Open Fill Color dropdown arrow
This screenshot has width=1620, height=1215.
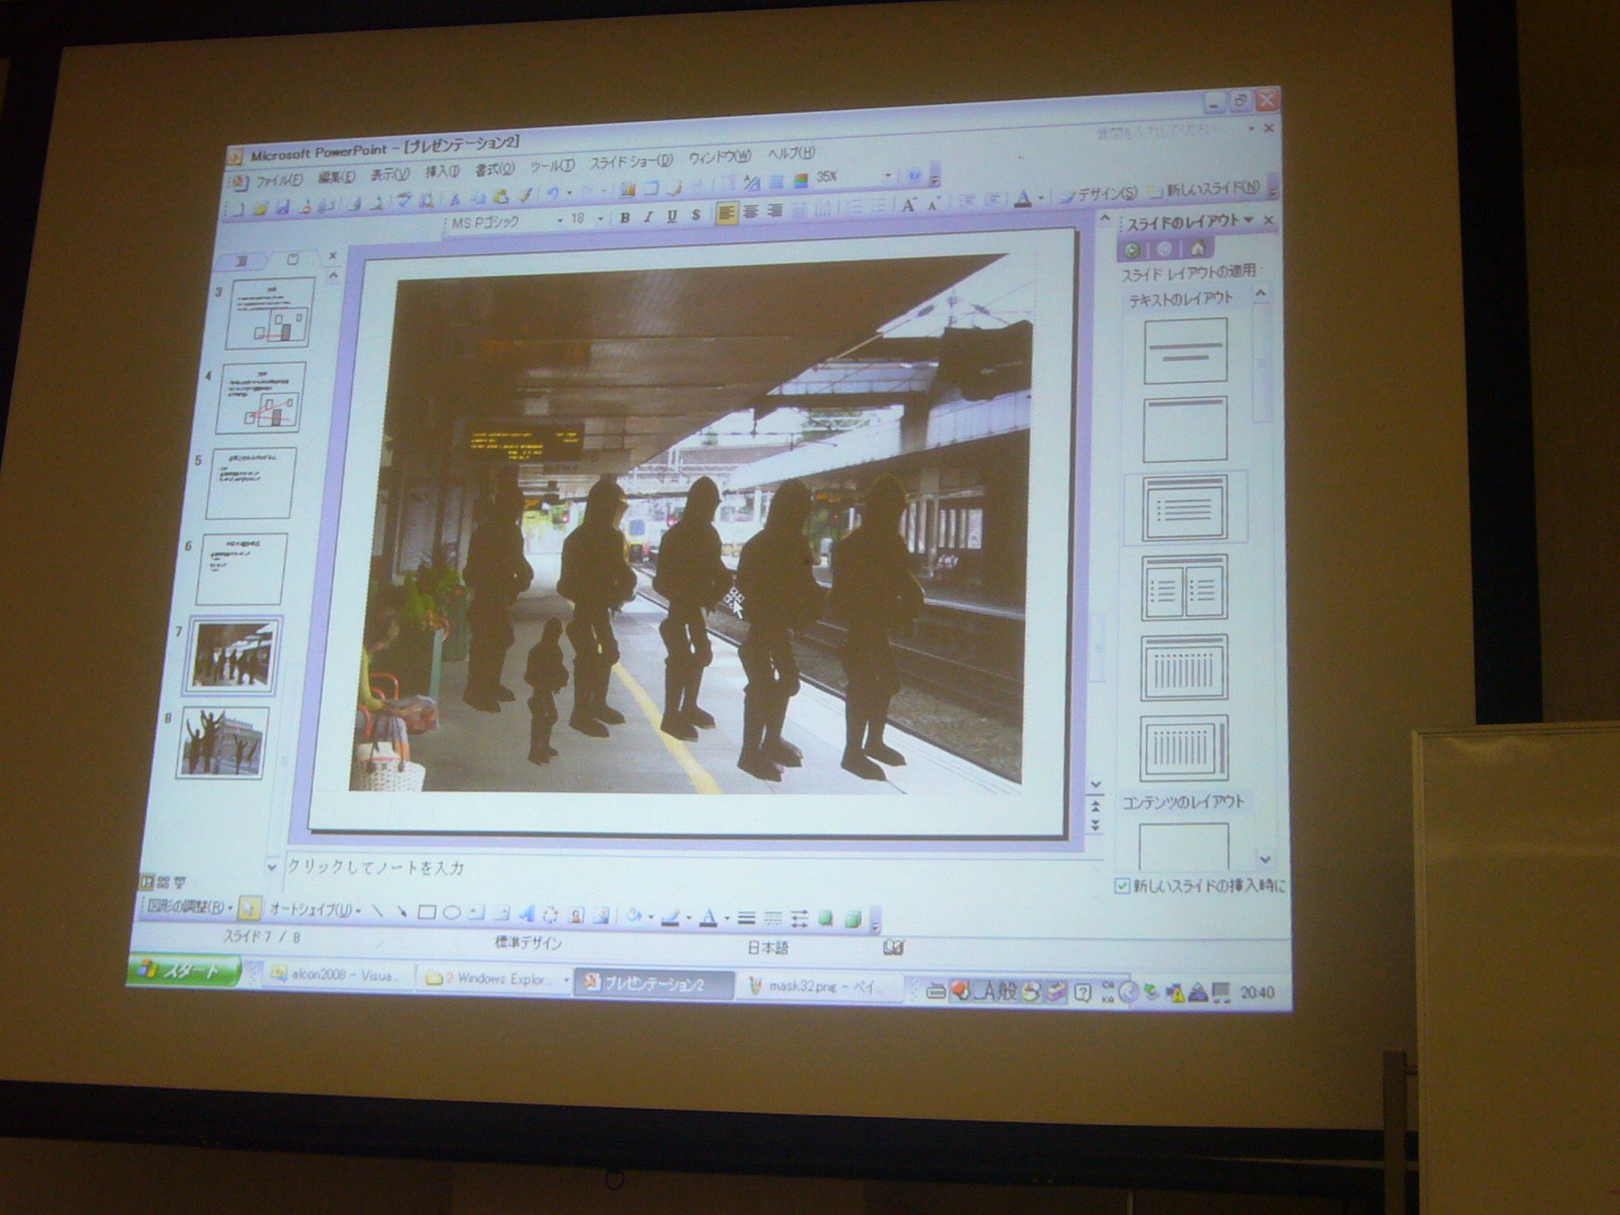651,917
